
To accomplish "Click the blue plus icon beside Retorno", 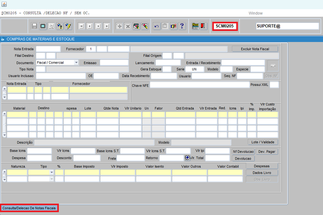I will pyautogui.click(x=187, y=158).
